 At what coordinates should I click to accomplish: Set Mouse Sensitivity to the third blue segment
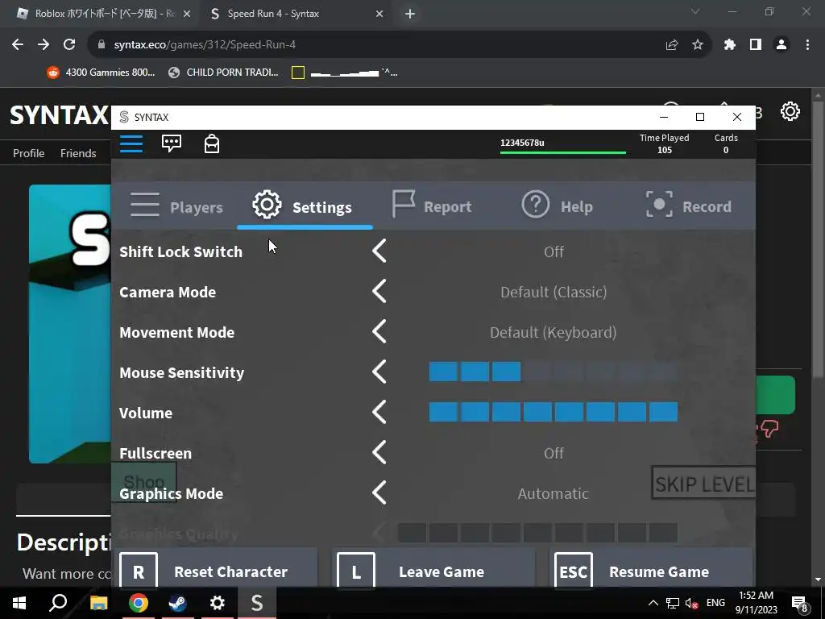tap(506, 372)
